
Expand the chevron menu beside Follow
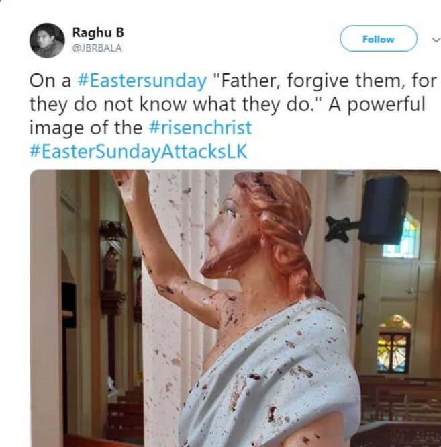(x=432, y=40)
